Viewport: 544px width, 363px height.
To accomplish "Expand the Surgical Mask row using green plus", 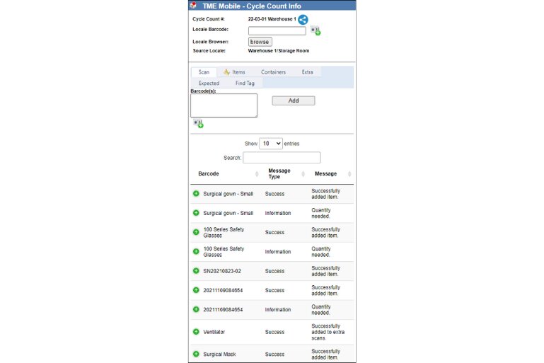I will [x=196, y=354].
